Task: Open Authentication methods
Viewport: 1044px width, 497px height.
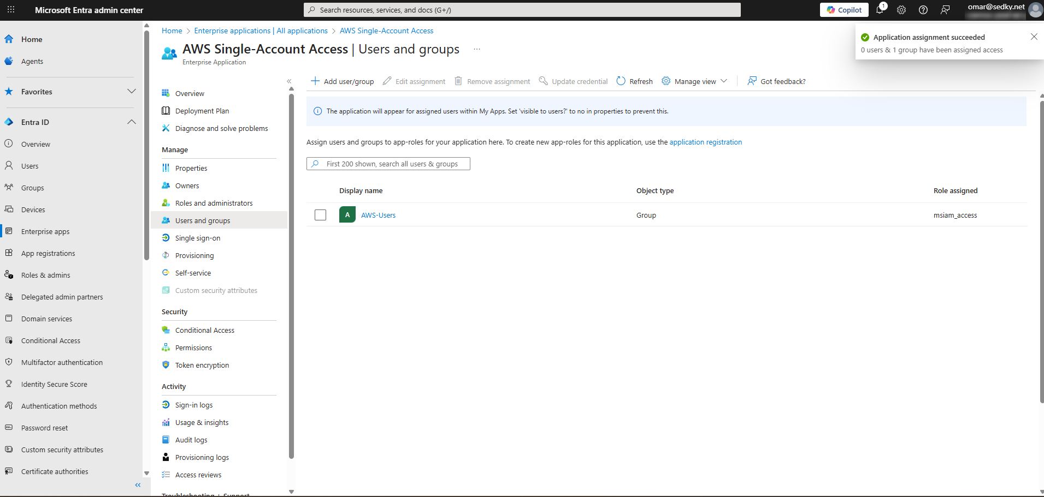Action: pos(59,406)
